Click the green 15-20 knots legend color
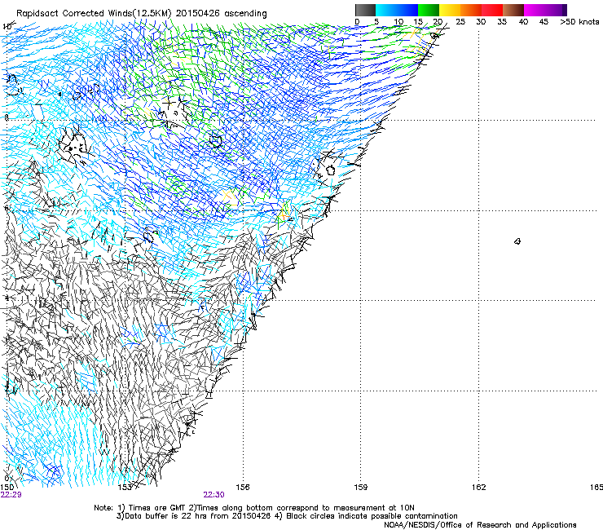603x530 pixels. pos(429,10)
